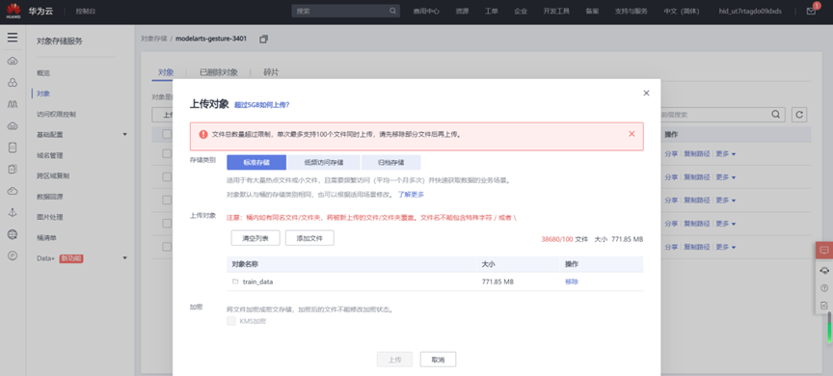This screenshot has height=376, width=833.
Task: Open 图片处理 in the sidebar
Action: [50, 217]
